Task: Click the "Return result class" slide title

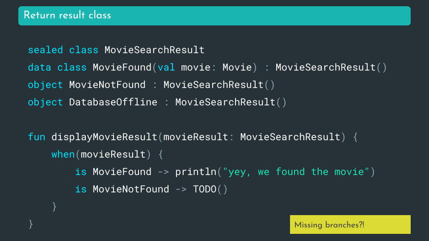Action: click(x=67, y=15)
